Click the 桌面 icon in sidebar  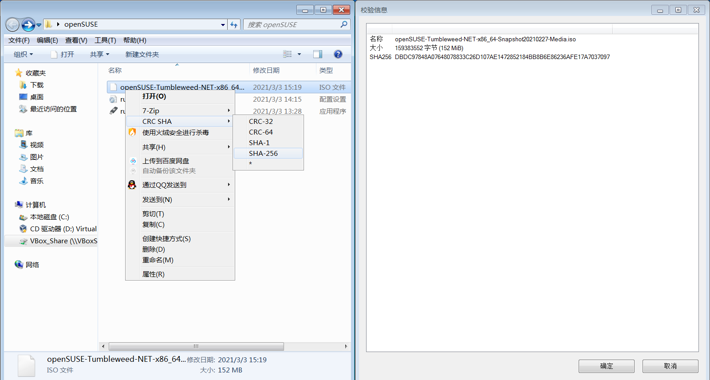23,97
